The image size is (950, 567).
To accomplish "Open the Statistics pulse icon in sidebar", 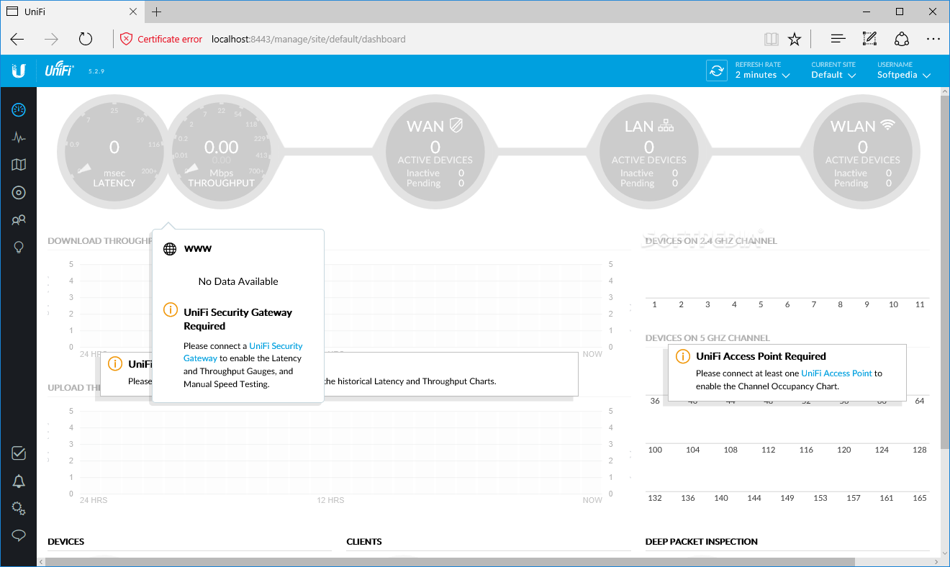I will pyautogui.click(x=19, y=137).
